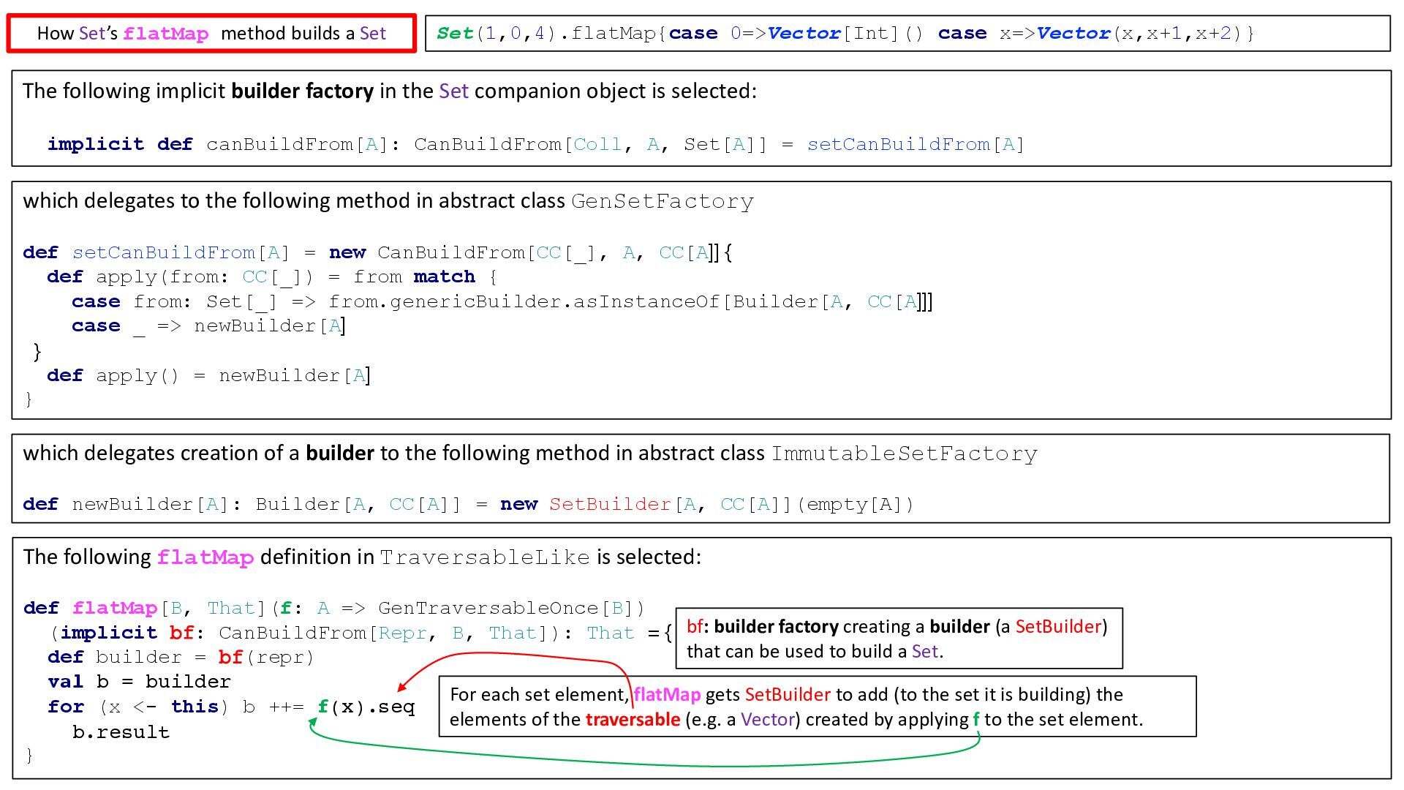Click the "case _ => newBuilder[A]" line

point(209,326)
